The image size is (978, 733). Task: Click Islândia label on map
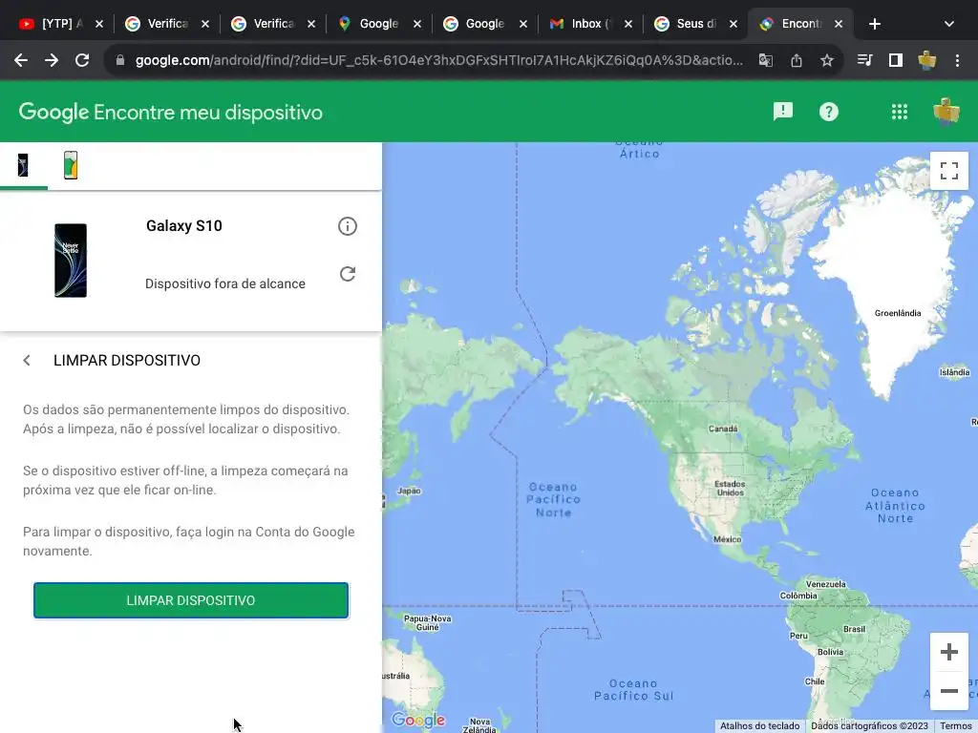click(954, 372)
